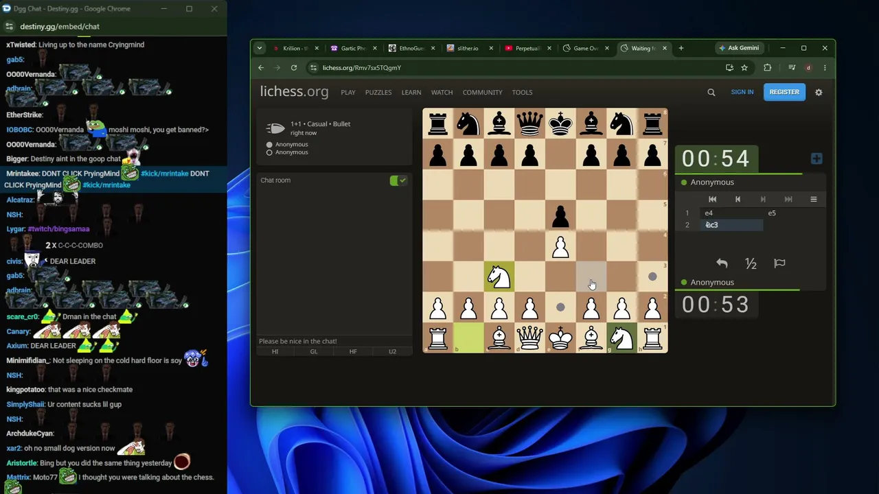Open the TOOLS menu on lichess
Screen dimensions: 879x494
pos(522,92)
